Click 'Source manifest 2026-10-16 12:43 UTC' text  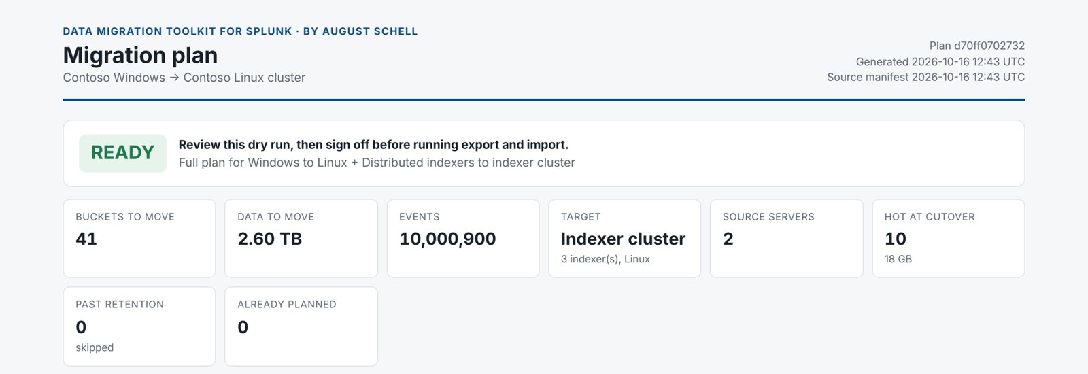coord(925,77)
